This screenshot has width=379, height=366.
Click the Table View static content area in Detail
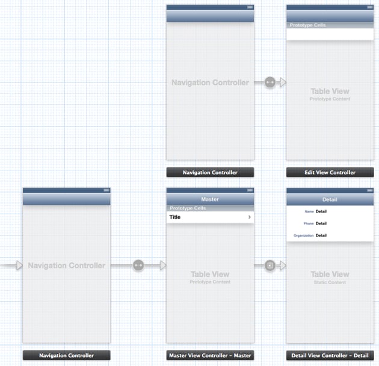point(330,289)
